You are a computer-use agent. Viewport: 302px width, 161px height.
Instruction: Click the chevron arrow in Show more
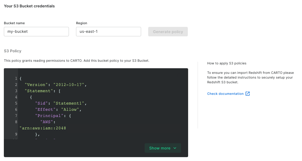pyautogui.click(x=175, y=148)
